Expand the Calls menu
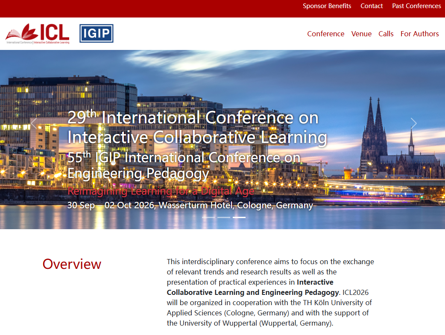This screenshot has width=445, height=335. pyautogui.click(x=386, y=34)
